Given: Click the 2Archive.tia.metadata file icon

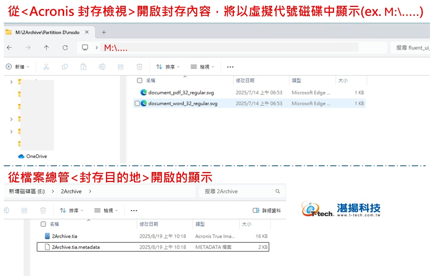Looking at the screenshot, I should tap(48, 247).
